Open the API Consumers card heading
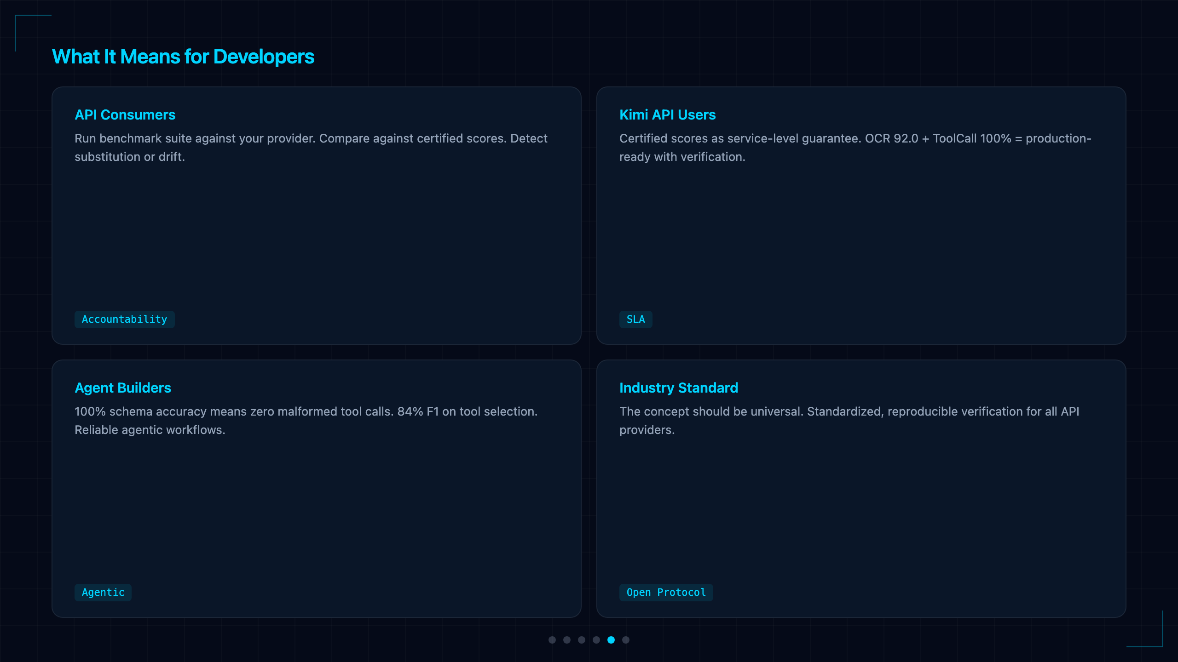The image size is (1178, 662). tap(125, 114)
